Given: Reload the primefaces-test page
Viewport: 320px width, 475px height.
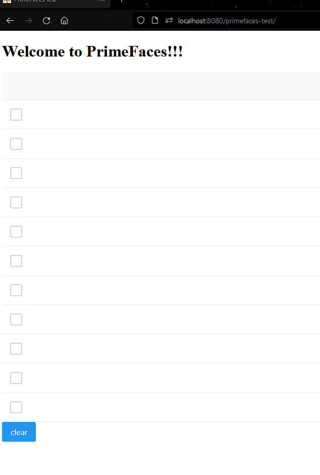Looking at the screenshot, I should (46, 21).
